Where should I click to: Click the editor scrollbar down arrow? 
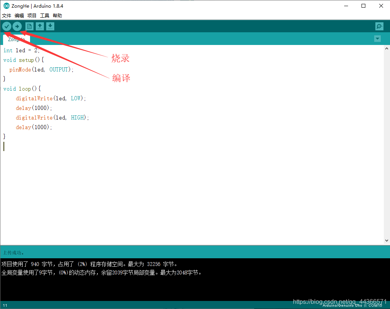(387, 241)
